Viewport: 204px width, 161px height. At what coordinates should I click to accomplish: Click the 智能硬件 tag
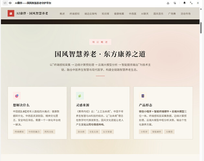click(x=157, y=132)
